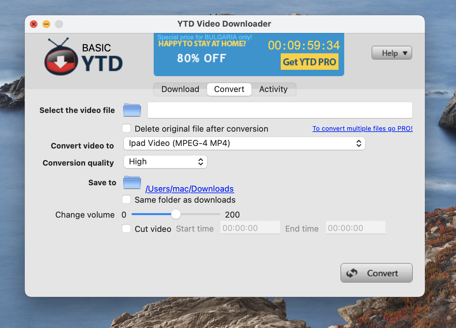Screen dimensions: 456x328
Task: Enable Delete original file after conversion
Action: 126,128
